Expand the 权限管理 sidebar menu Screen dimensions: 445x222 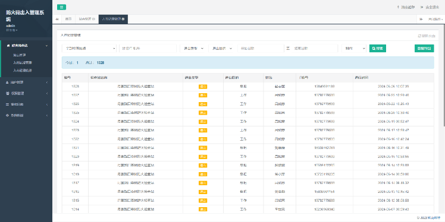pos(27,93)
